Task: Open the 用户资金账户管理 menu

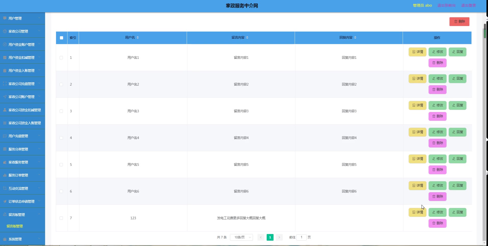Action: point(22,44)
